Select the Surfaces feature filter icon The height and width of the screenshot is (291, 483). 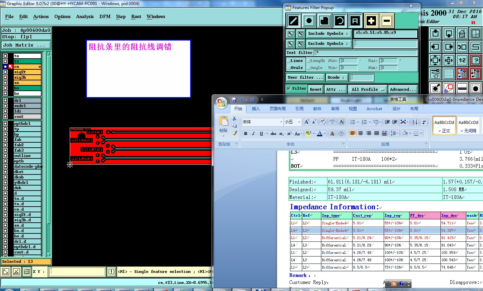tap(324, 21)
